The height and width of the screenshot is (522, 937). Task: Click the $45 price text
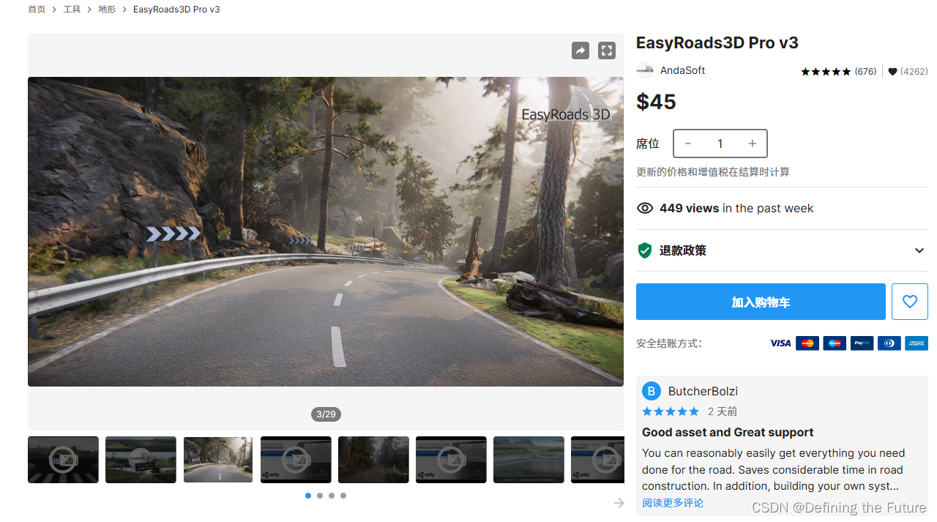[656, 102]
